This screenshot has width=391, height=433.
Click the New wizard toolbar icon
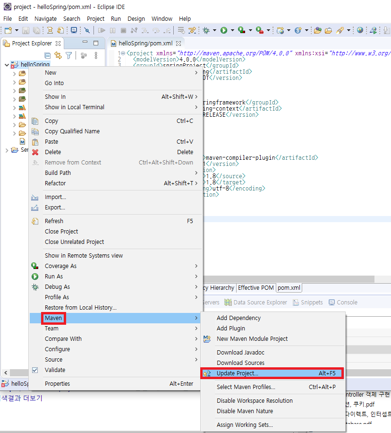click(x=8, y=30)
